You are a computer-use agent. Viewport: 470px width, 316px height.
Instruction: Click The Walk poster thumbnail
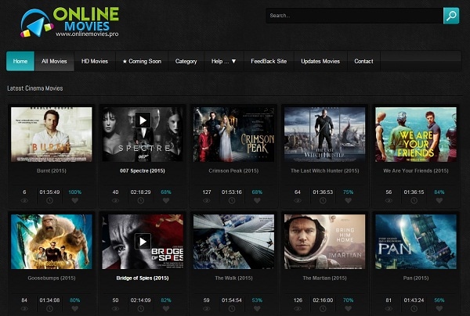[233, 242]
